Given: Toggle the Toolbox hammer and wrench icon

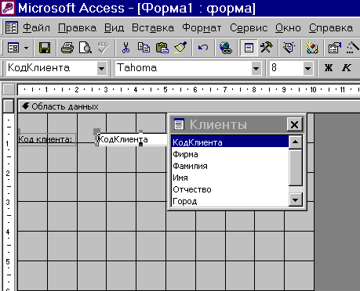Looking at the screenshot, I should pyautogui.click(x=267, y=48).
